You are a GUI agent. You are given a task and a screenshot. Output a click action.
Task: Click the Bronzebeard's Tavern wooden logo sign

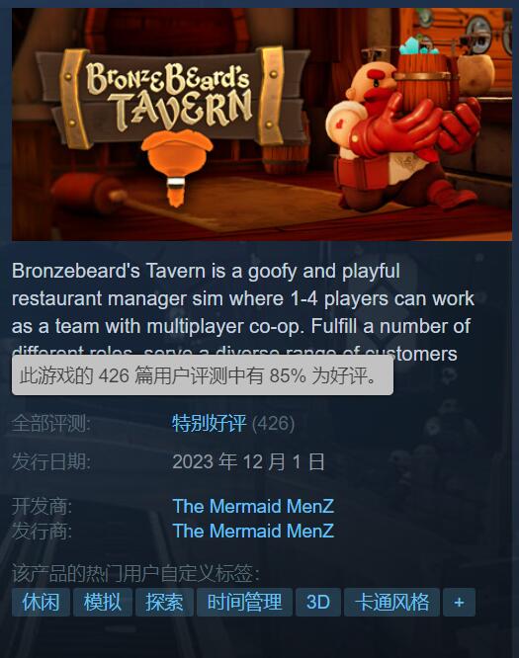click(x=171, y=99)
